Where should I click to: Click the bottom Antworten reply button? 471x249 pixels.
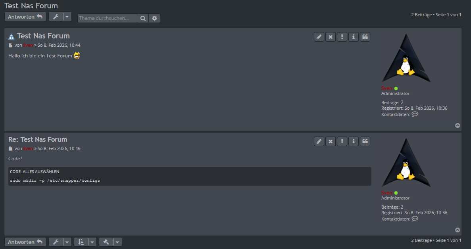[25, 242]
